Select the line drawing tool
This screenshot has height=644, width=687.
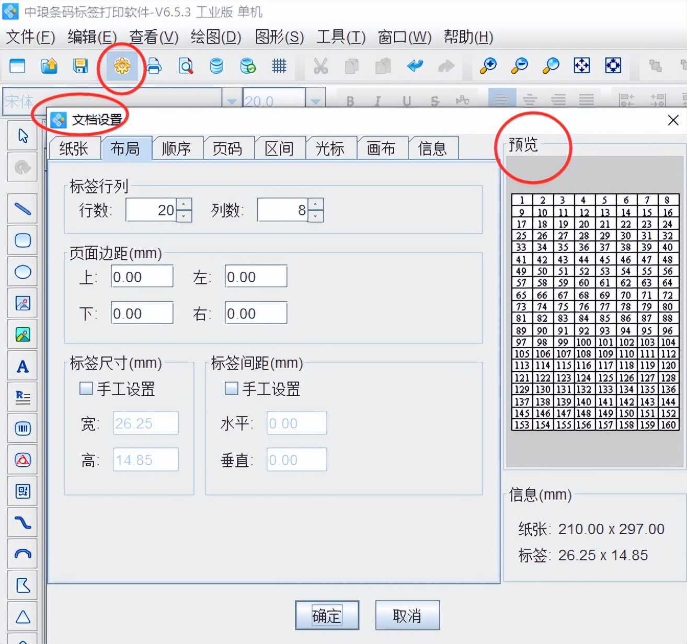point(22,209)
